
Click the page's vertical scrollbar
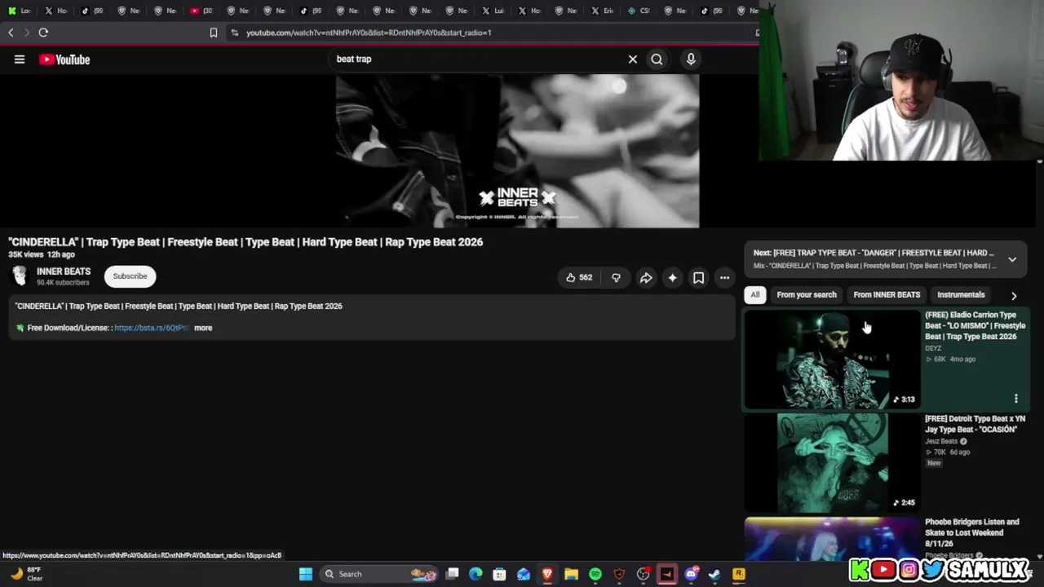[x=1039, y=359]
